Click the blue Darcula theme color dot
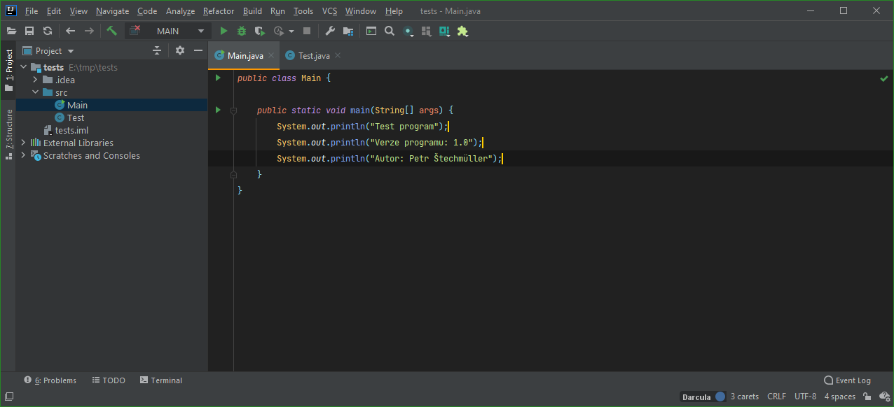This screenshot has width=894, height=407. (x=720, y=396)
